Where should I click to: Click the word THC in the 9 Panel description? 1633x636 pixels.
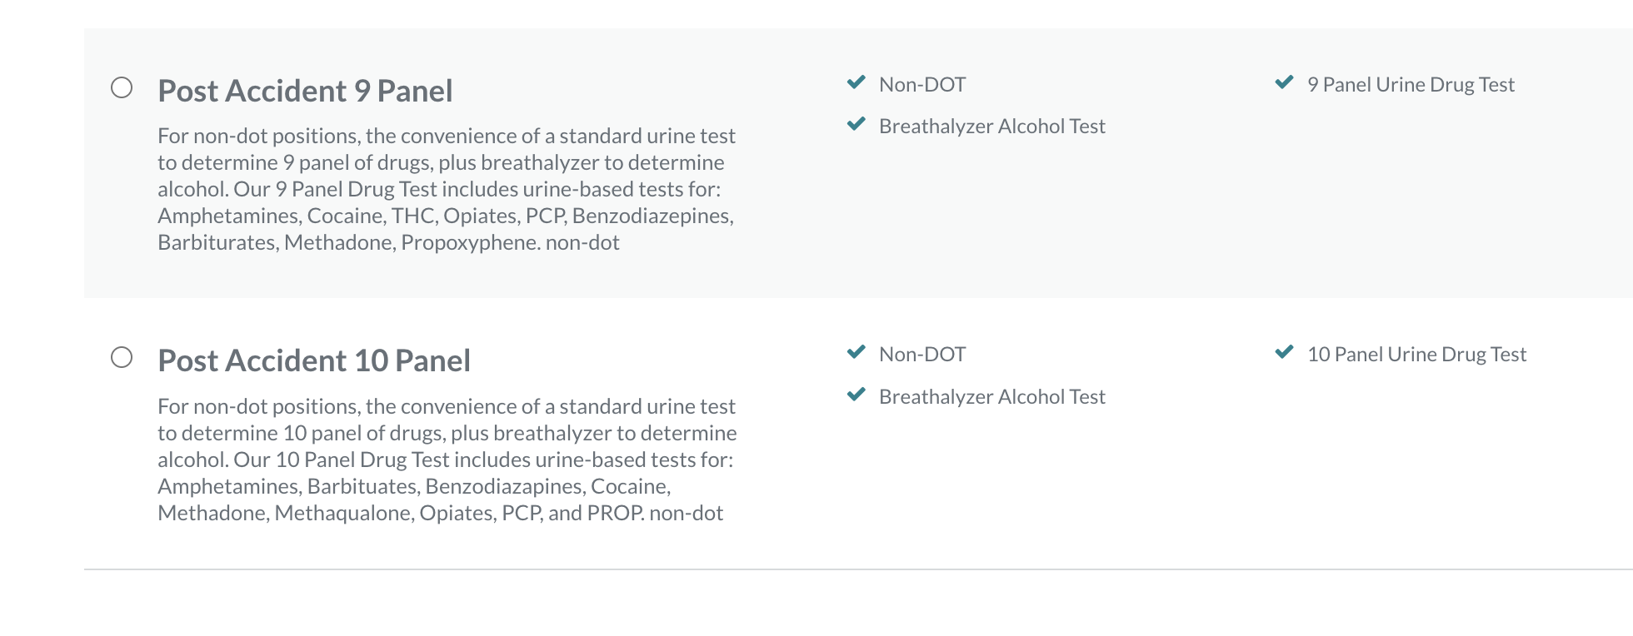coord(413,216)
